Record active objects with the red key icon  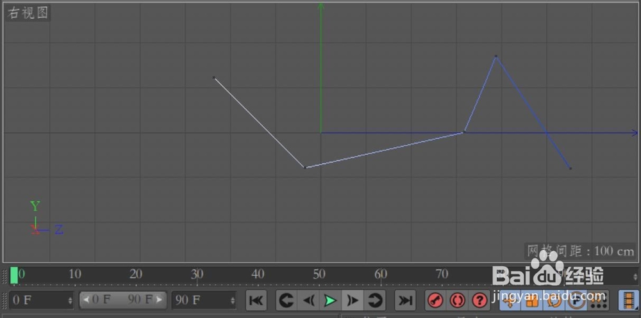click(435, 301)
